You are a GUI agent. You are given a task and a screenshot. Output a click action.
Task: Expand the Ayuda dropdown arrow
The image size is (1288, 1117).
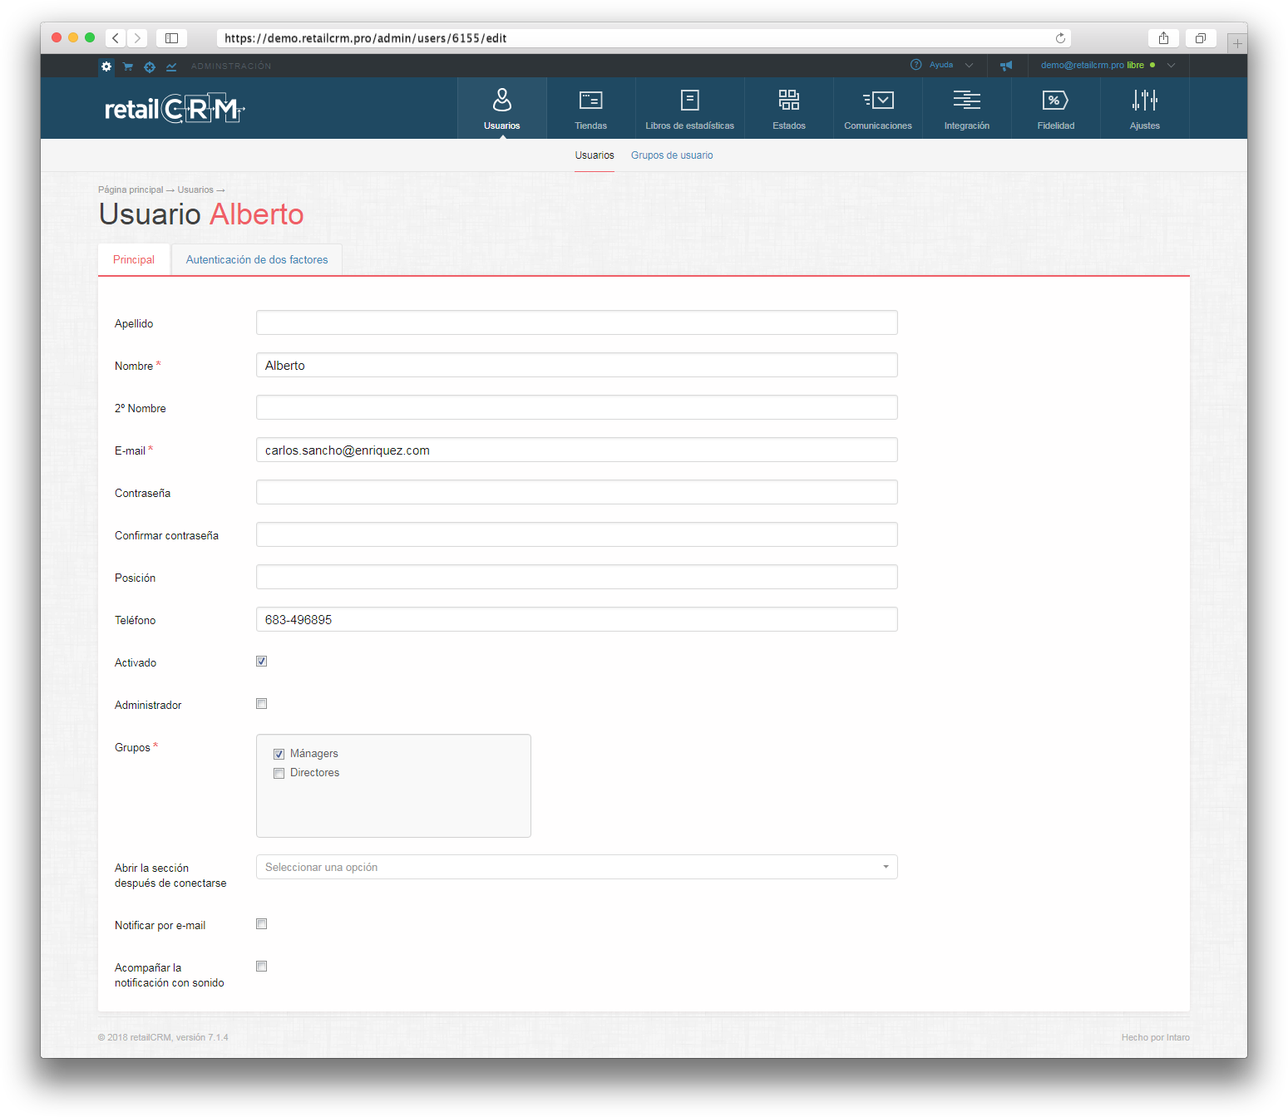970,65
